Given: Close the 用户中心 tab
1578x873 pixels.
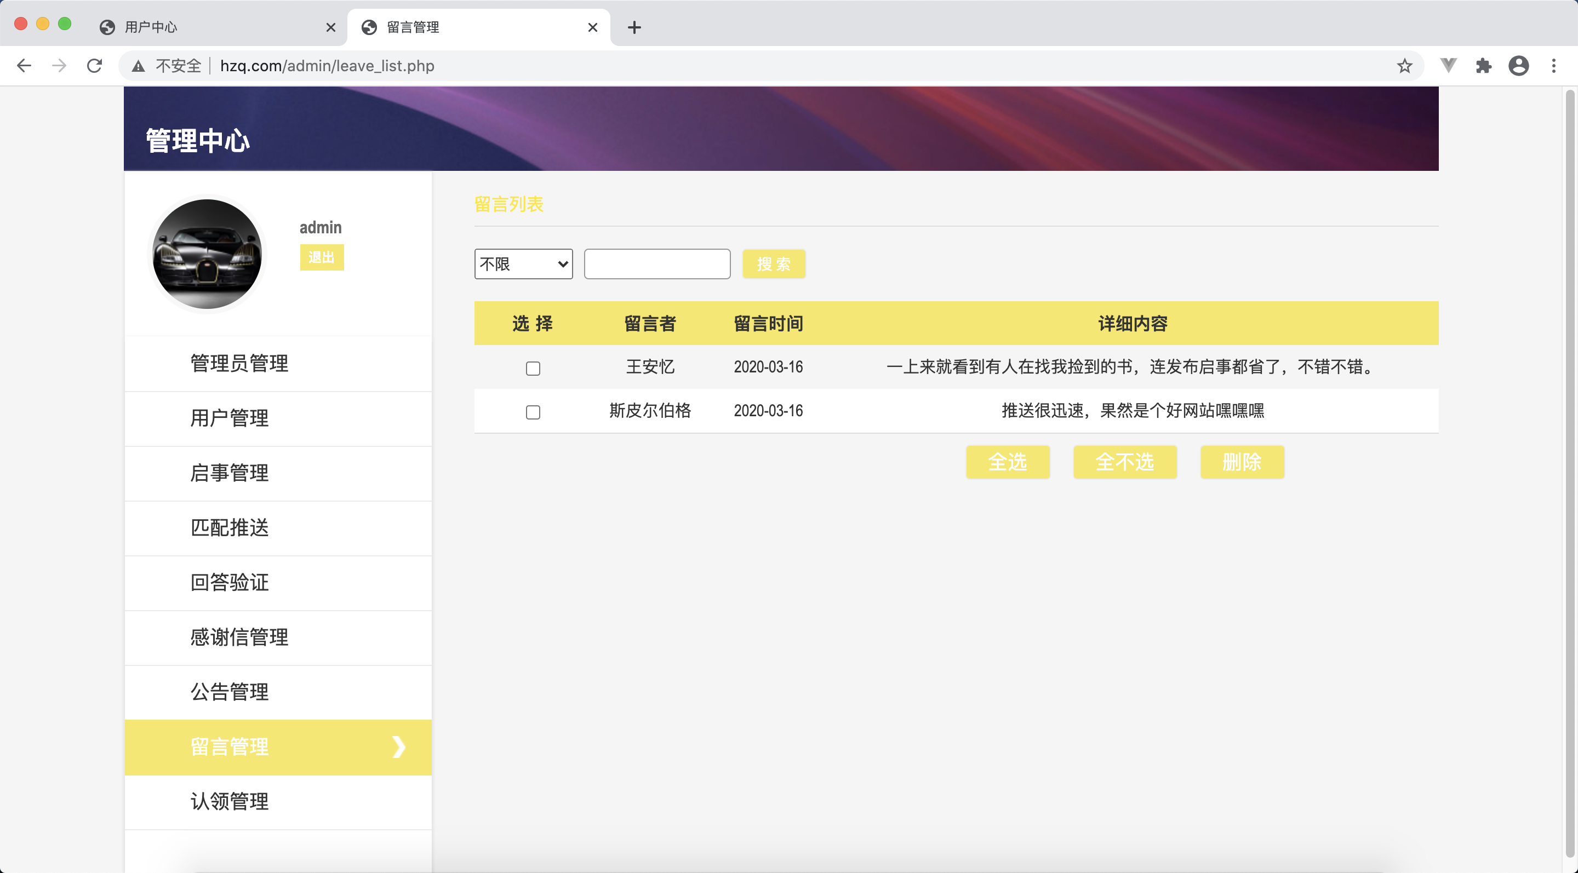Looking at the screenshot, I should click(331, 27).
